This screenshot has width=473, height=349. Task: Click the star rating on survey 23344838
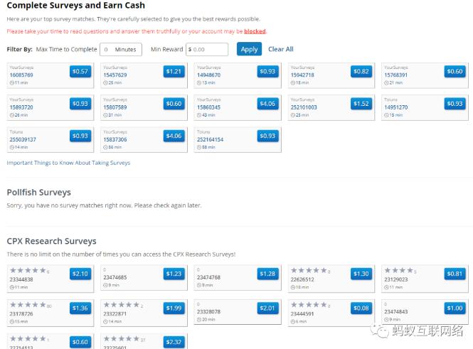pos(27,271)
